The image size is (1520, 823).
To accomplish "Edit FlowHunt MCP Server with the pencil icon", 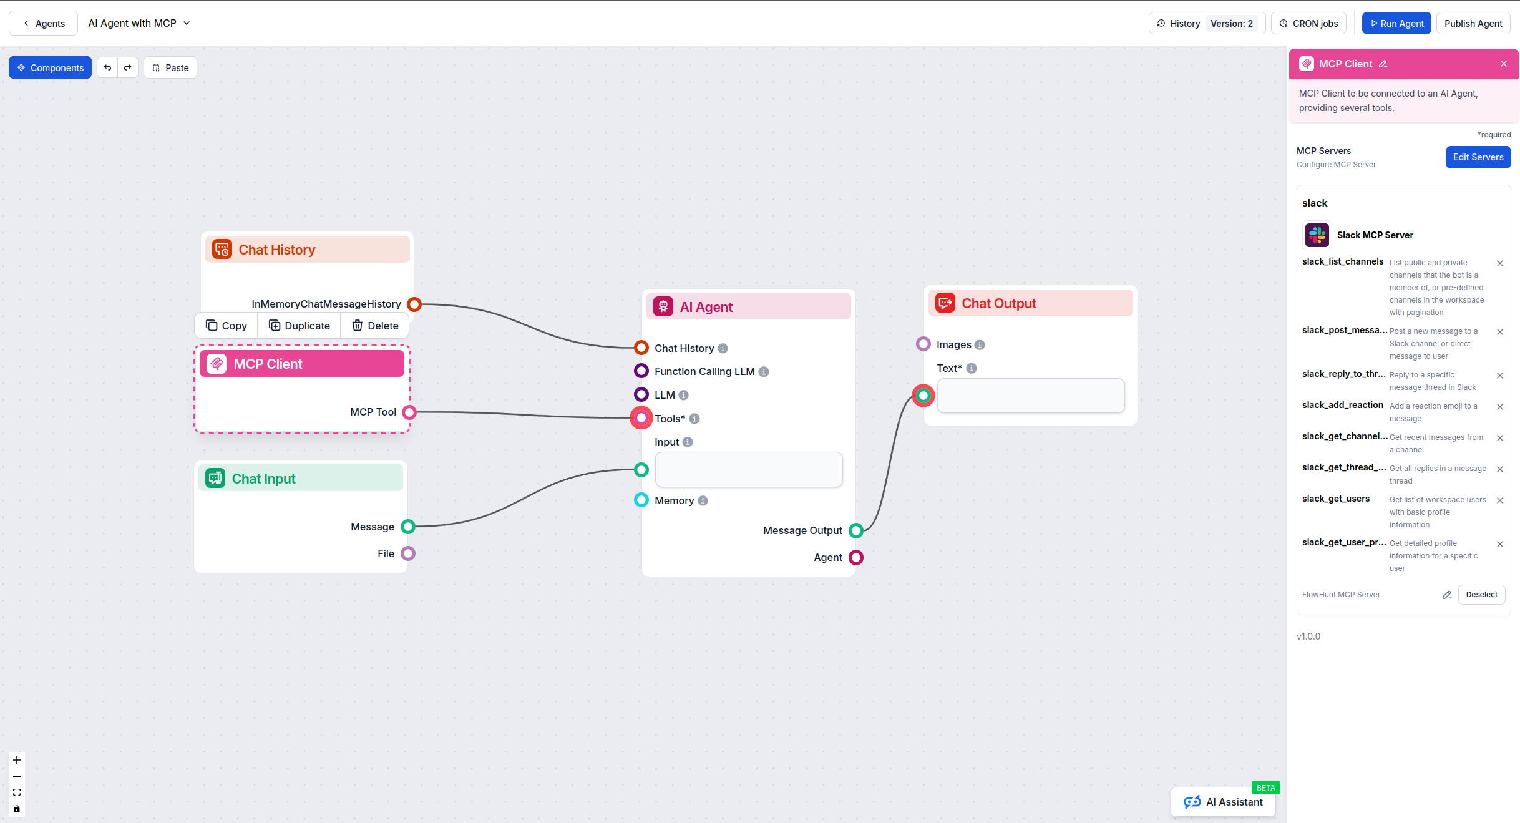I will point(1447,595).
